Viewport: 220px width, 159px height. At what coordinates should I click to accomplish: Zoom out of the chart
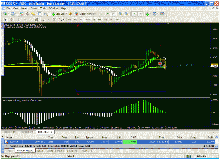127,14
